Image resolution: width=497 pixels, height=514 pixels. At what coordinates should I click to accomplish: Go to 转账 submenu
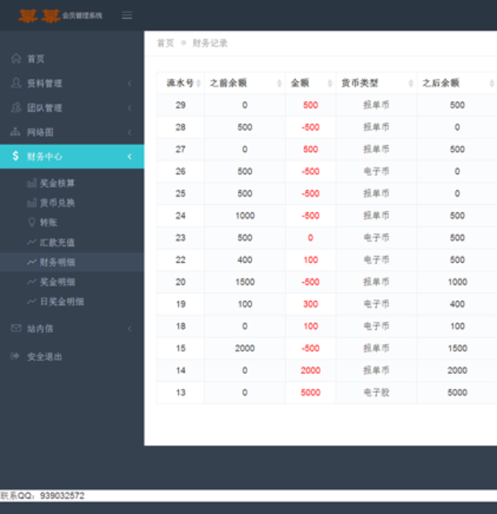72,222
